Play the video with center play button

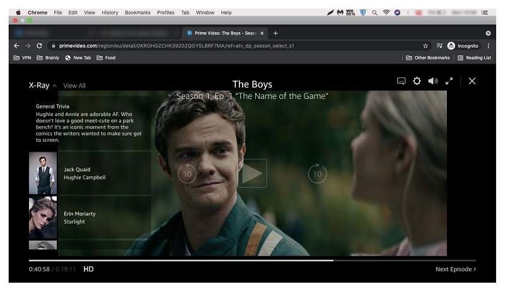252,173
